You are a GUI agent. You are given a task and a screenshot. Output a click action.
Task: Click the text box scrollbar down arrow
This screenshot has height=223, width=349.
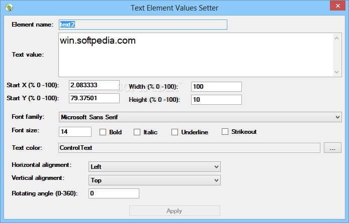(336, 72)
